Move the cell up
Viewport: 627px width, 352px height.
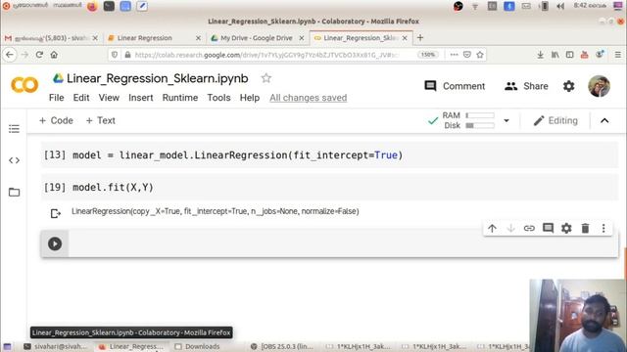[492, 228]
